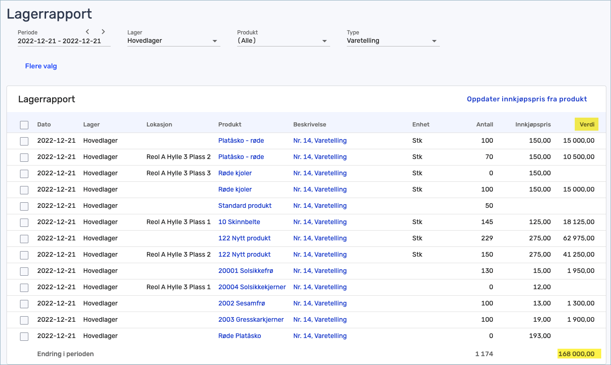The height and width of the screenshot is (365, 611).
Task: Check the 10 Skinnbelte row checkbox
Action: (24, 222)
